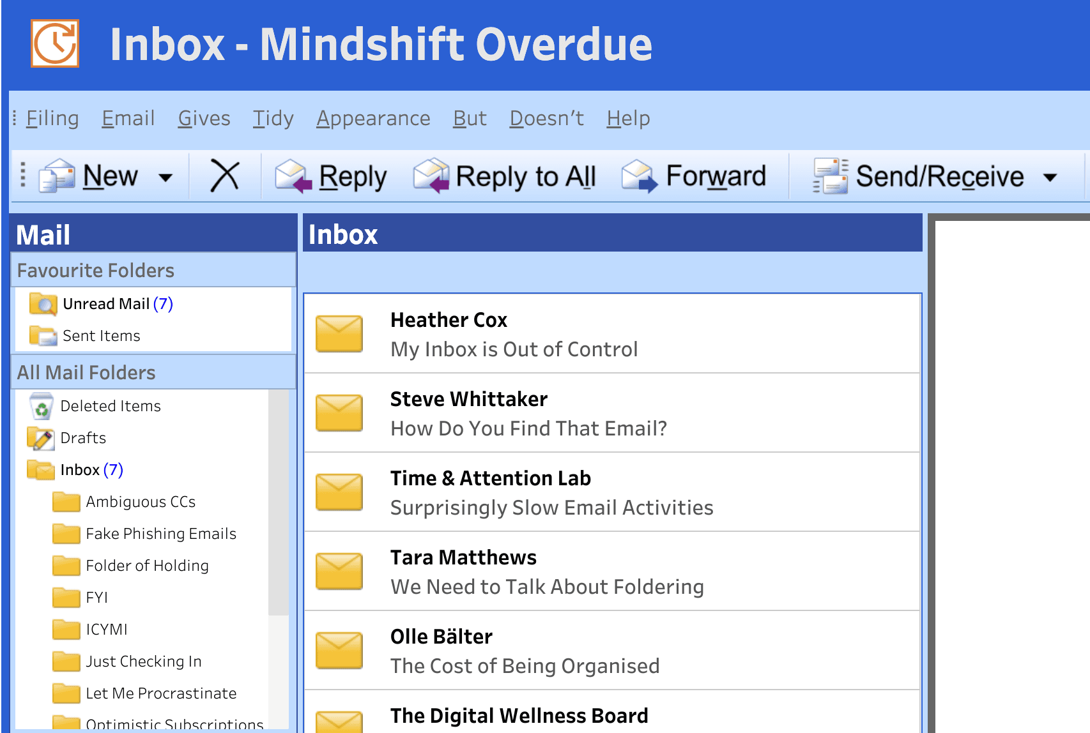
Task: Click the clock logo in the title bar
Action: (x=54, y=45)
